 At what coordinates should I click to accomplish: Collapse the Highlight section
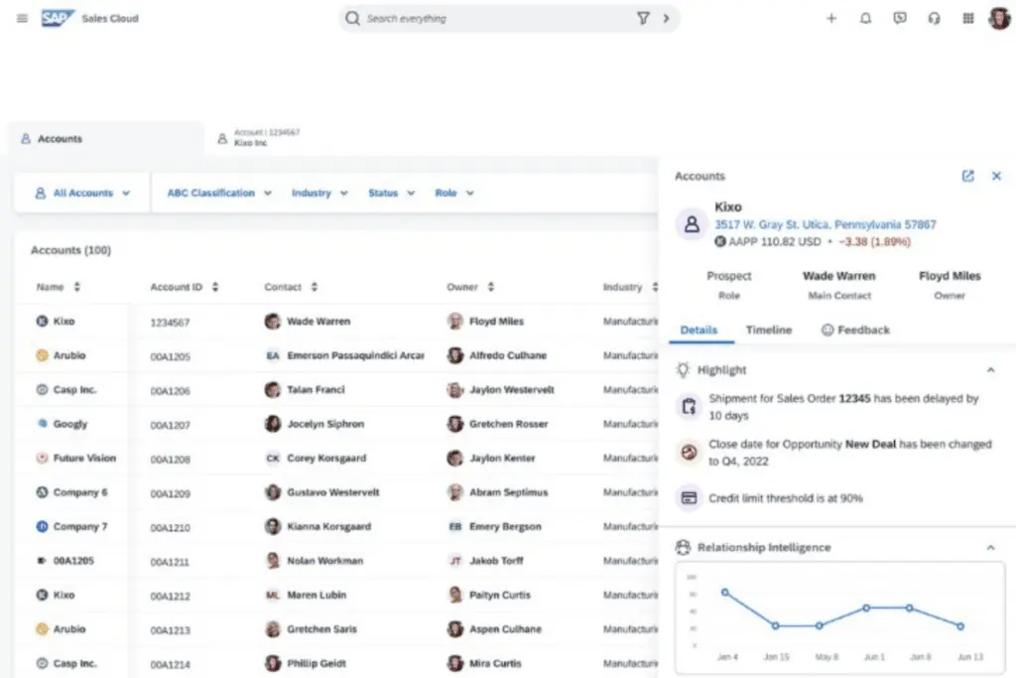pyautogui.click(x=991, y=369)
